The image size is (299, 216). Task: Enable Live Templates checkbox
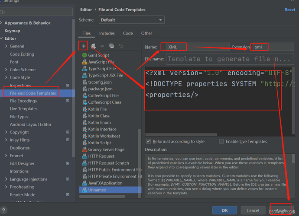point(221,141)
